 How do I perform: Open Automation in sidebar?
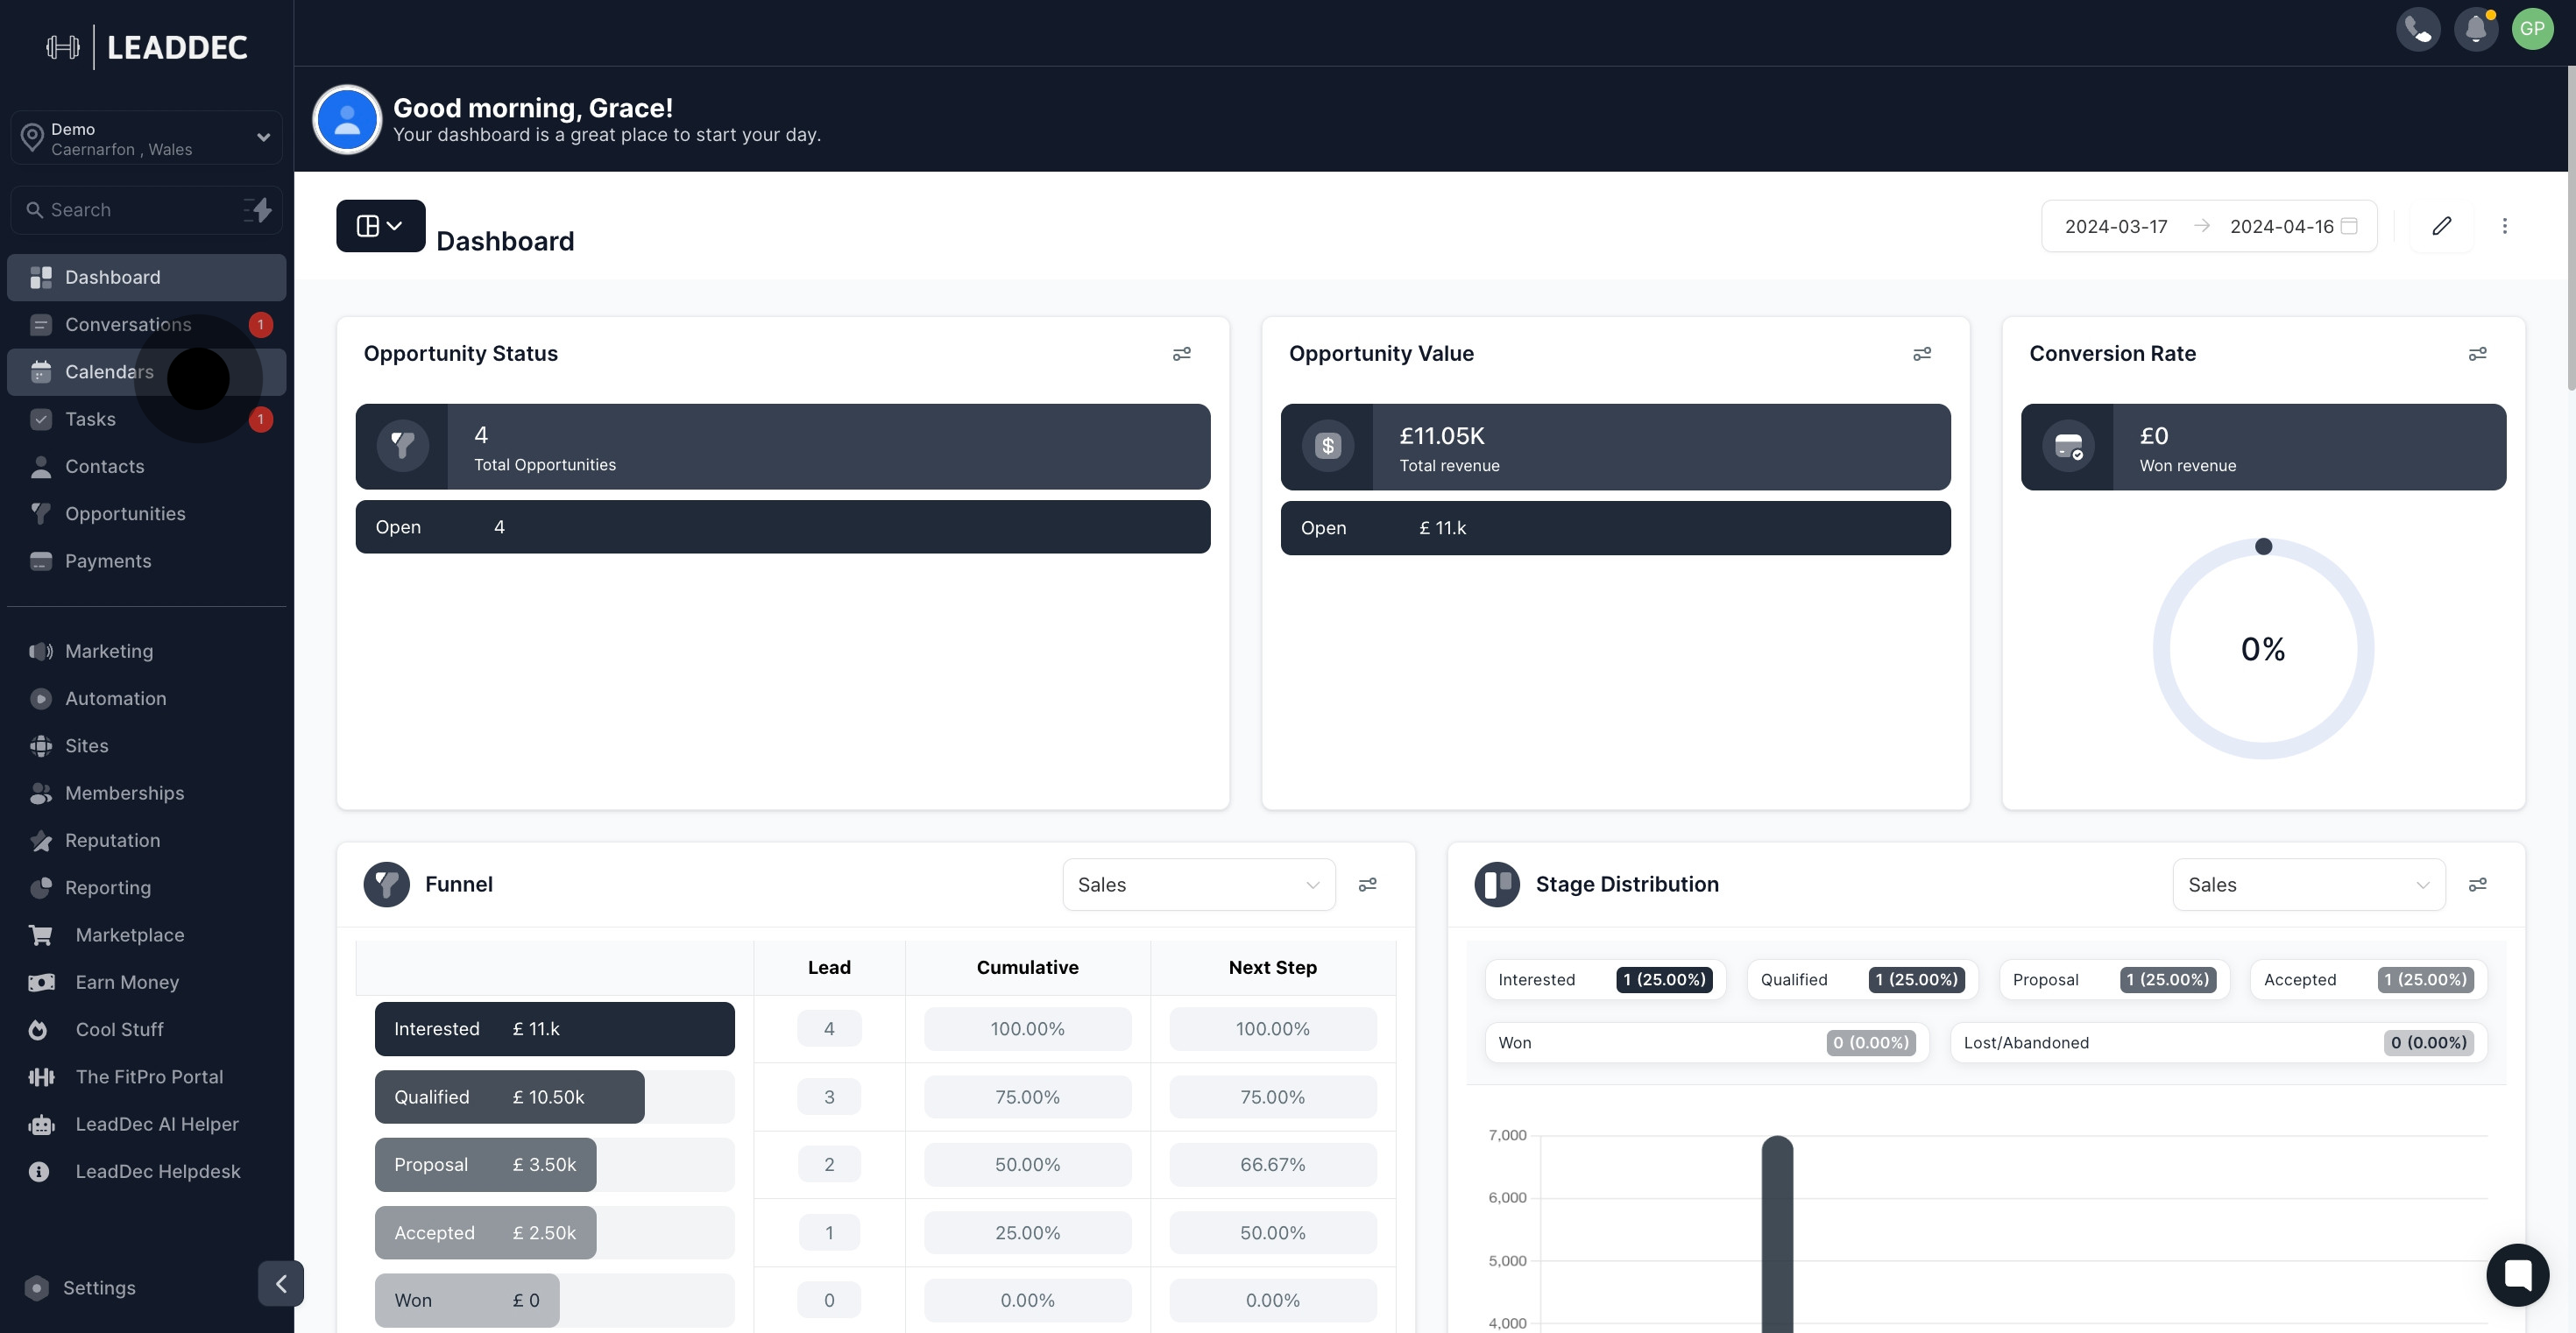(146, 697)
